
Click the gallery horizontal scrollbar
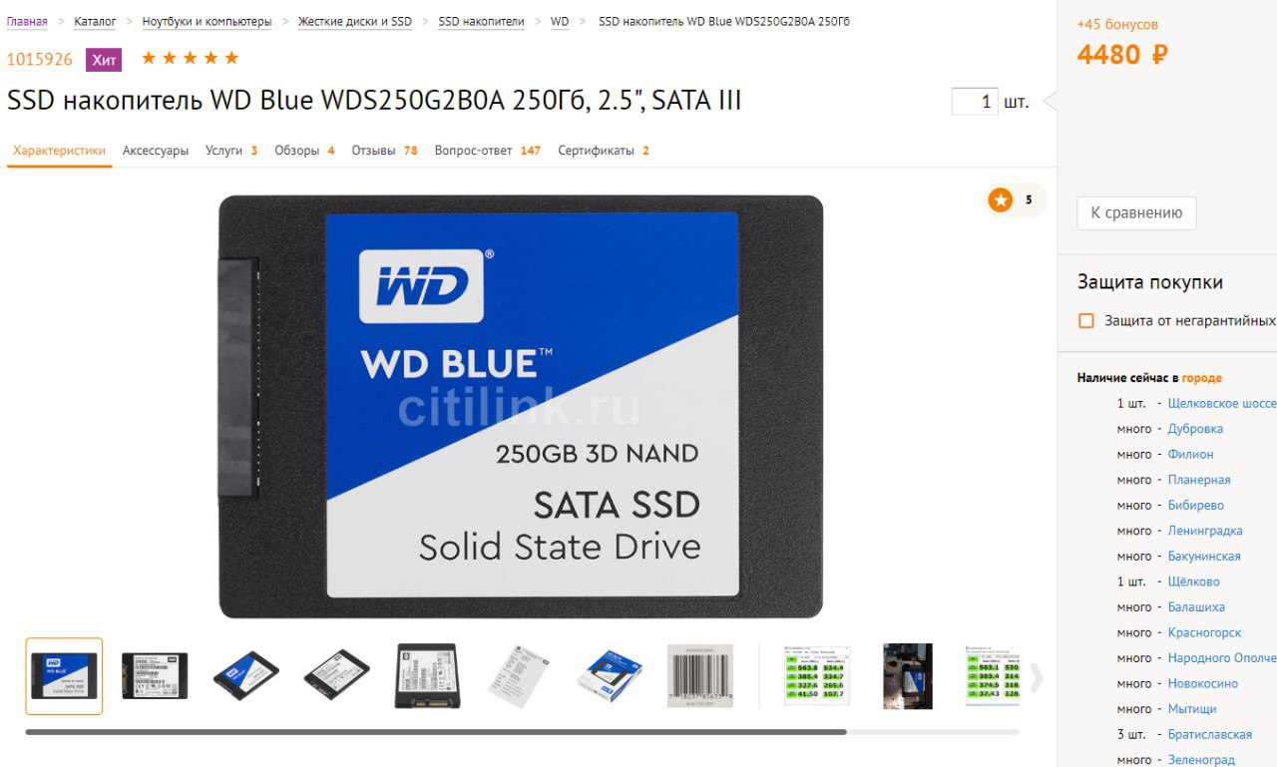point(436,732)
